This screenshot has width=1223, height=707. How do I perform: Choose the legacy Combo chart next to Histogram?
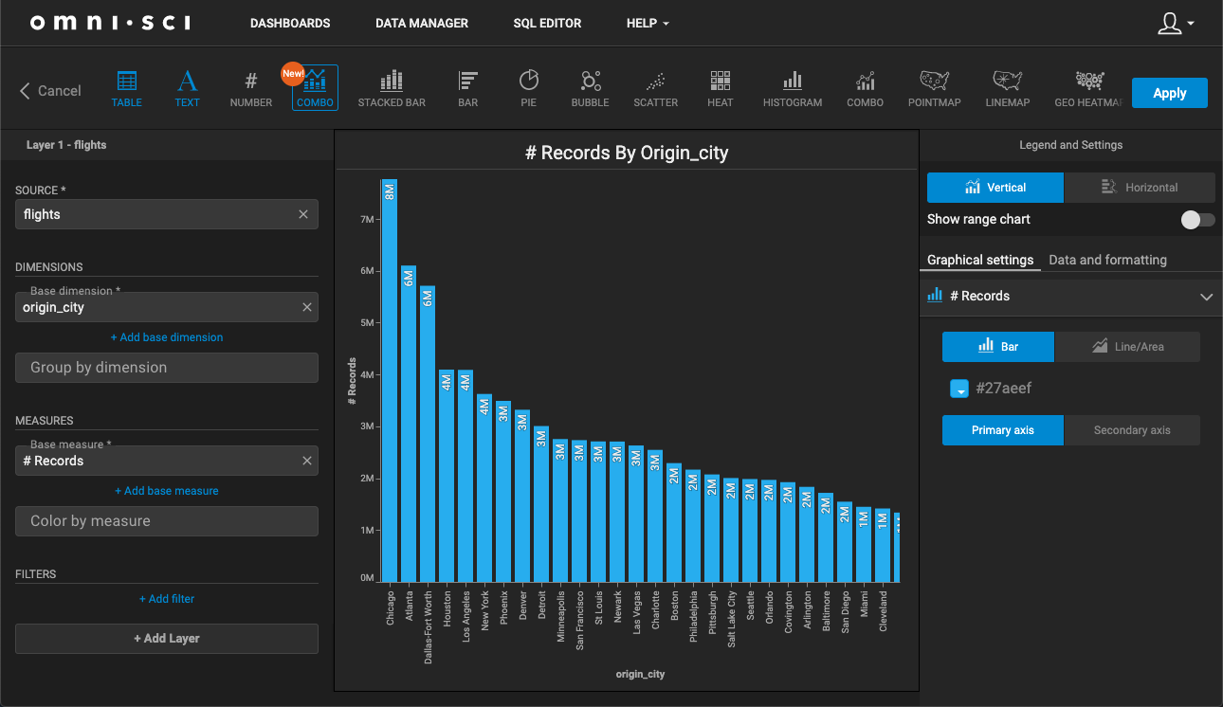pos(865,89)
